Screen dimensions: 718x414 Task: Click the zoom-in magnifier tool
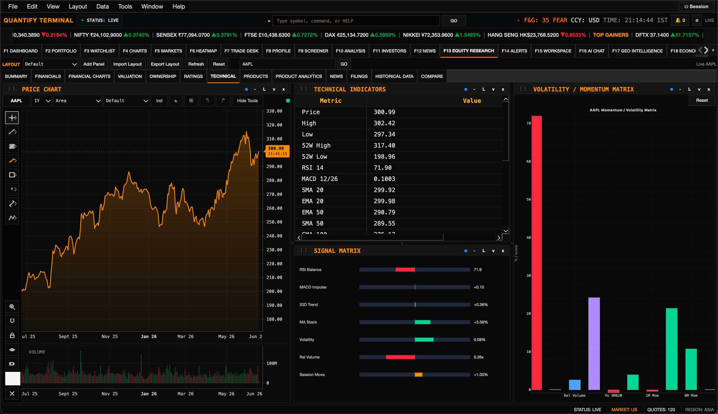pos(12,306)
